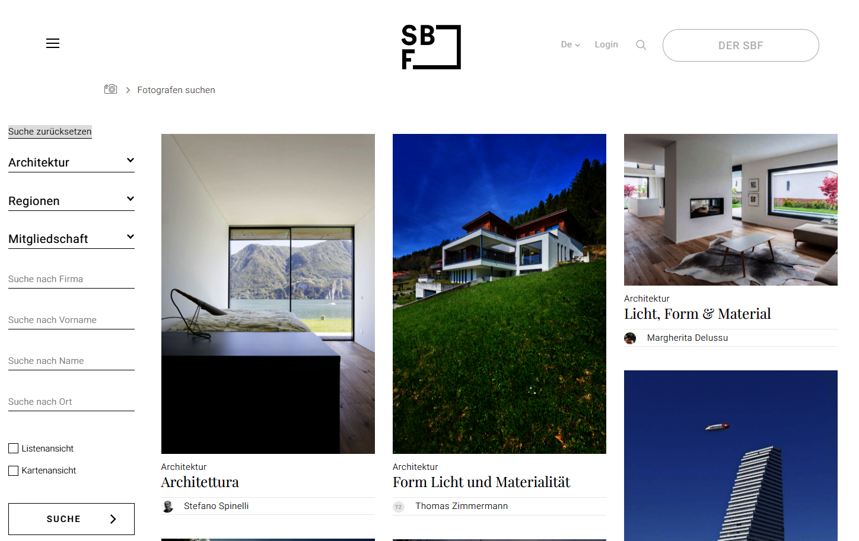Click Stefano Spinelli's avatar icon
The height and width of the screenshot is (541, 859).
[168, 506]
